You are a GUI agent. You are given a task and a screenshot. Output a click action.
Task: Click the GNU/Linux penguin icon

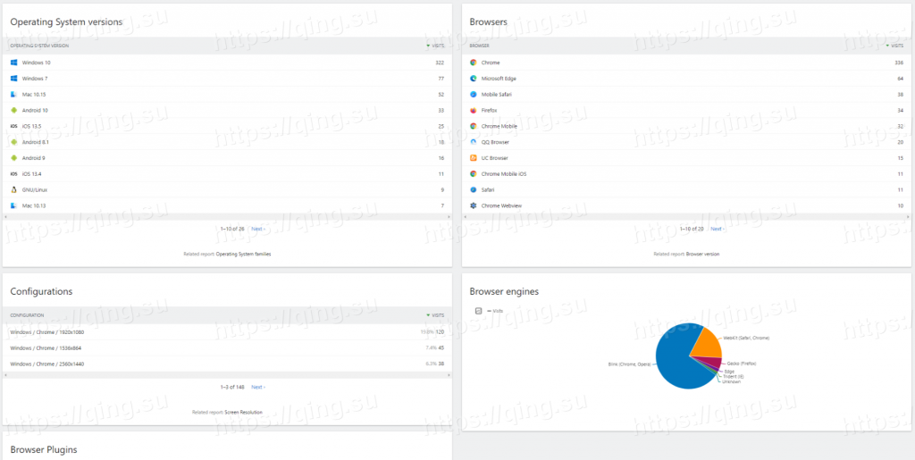pyautogui.click(x=14, y=189)
